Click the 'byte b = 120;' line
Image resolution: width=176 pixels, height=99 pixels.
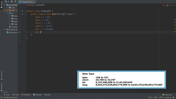[42, 20]
